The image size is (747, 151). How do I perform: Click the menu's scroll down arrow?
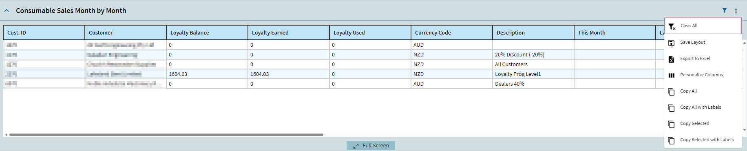pos(745,130)
